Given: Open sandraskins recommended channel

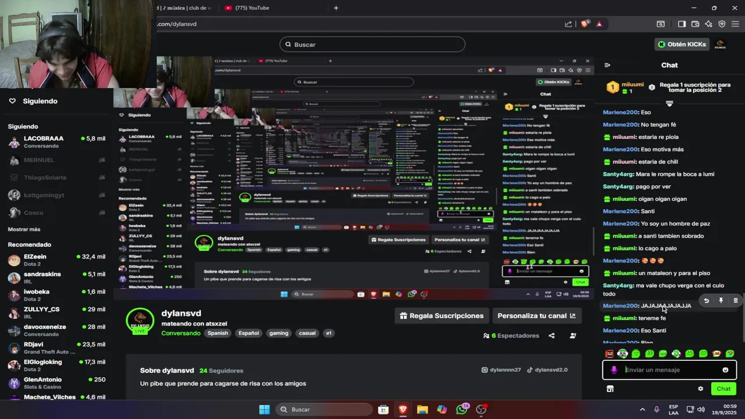Looking at the screenshot, I should click(56, 278).
